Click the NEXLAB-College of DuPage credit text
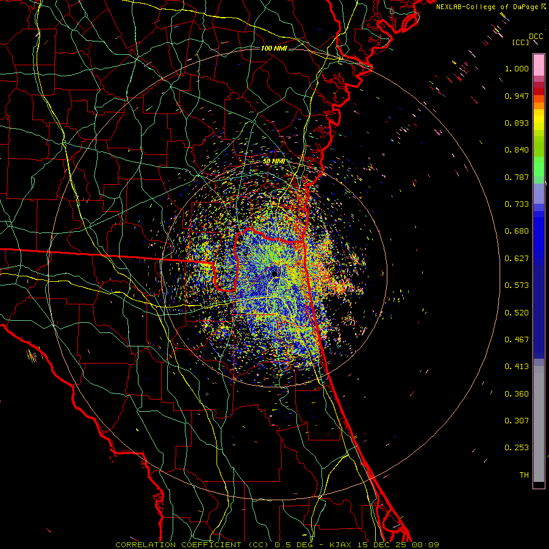This screenshot has height=549, width=549. (488, 7)
